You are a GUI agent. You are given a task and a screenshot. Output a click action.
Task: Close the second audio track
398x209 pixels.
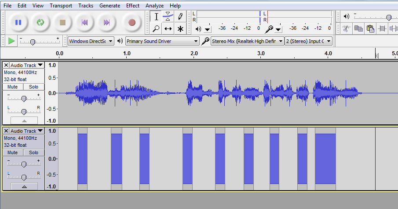[6, 131]
